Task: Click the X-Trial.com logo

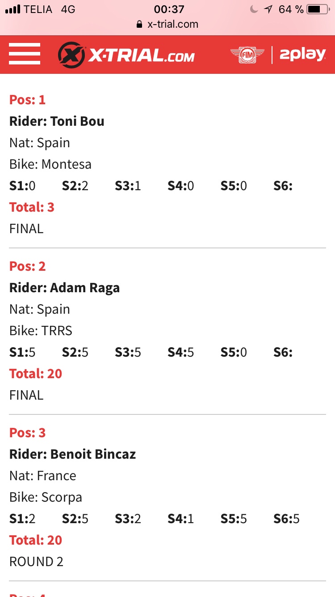Action: (126, 55)
